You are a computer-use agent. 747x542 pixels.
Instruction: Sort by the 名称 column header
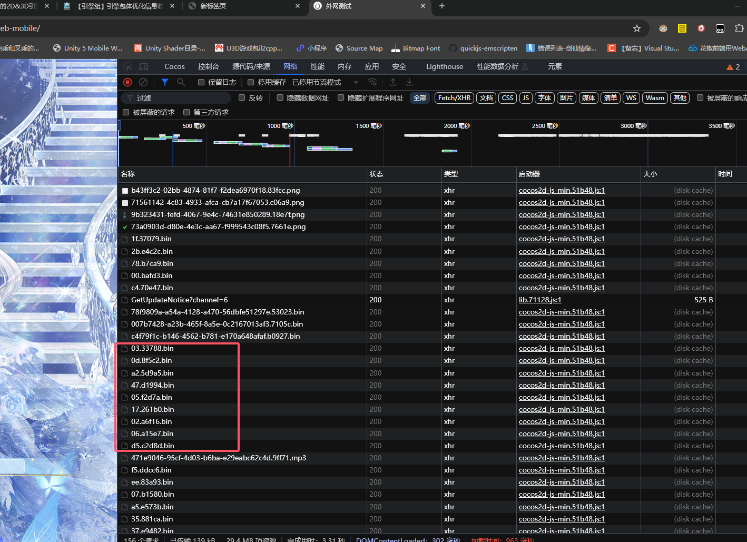[242, 174]
